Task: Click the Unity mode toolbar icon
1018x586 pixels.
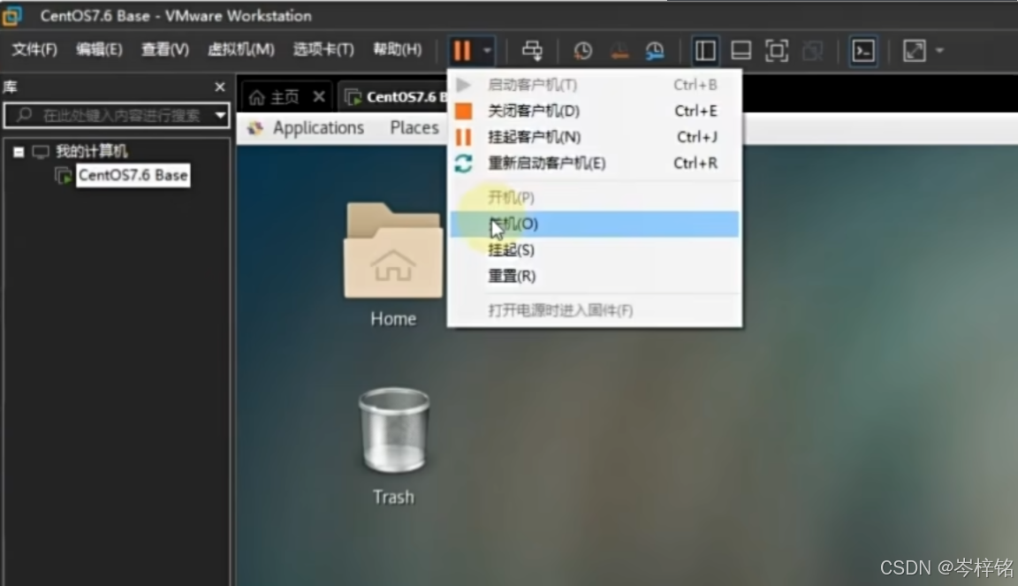Action: [x=812, y=50]
